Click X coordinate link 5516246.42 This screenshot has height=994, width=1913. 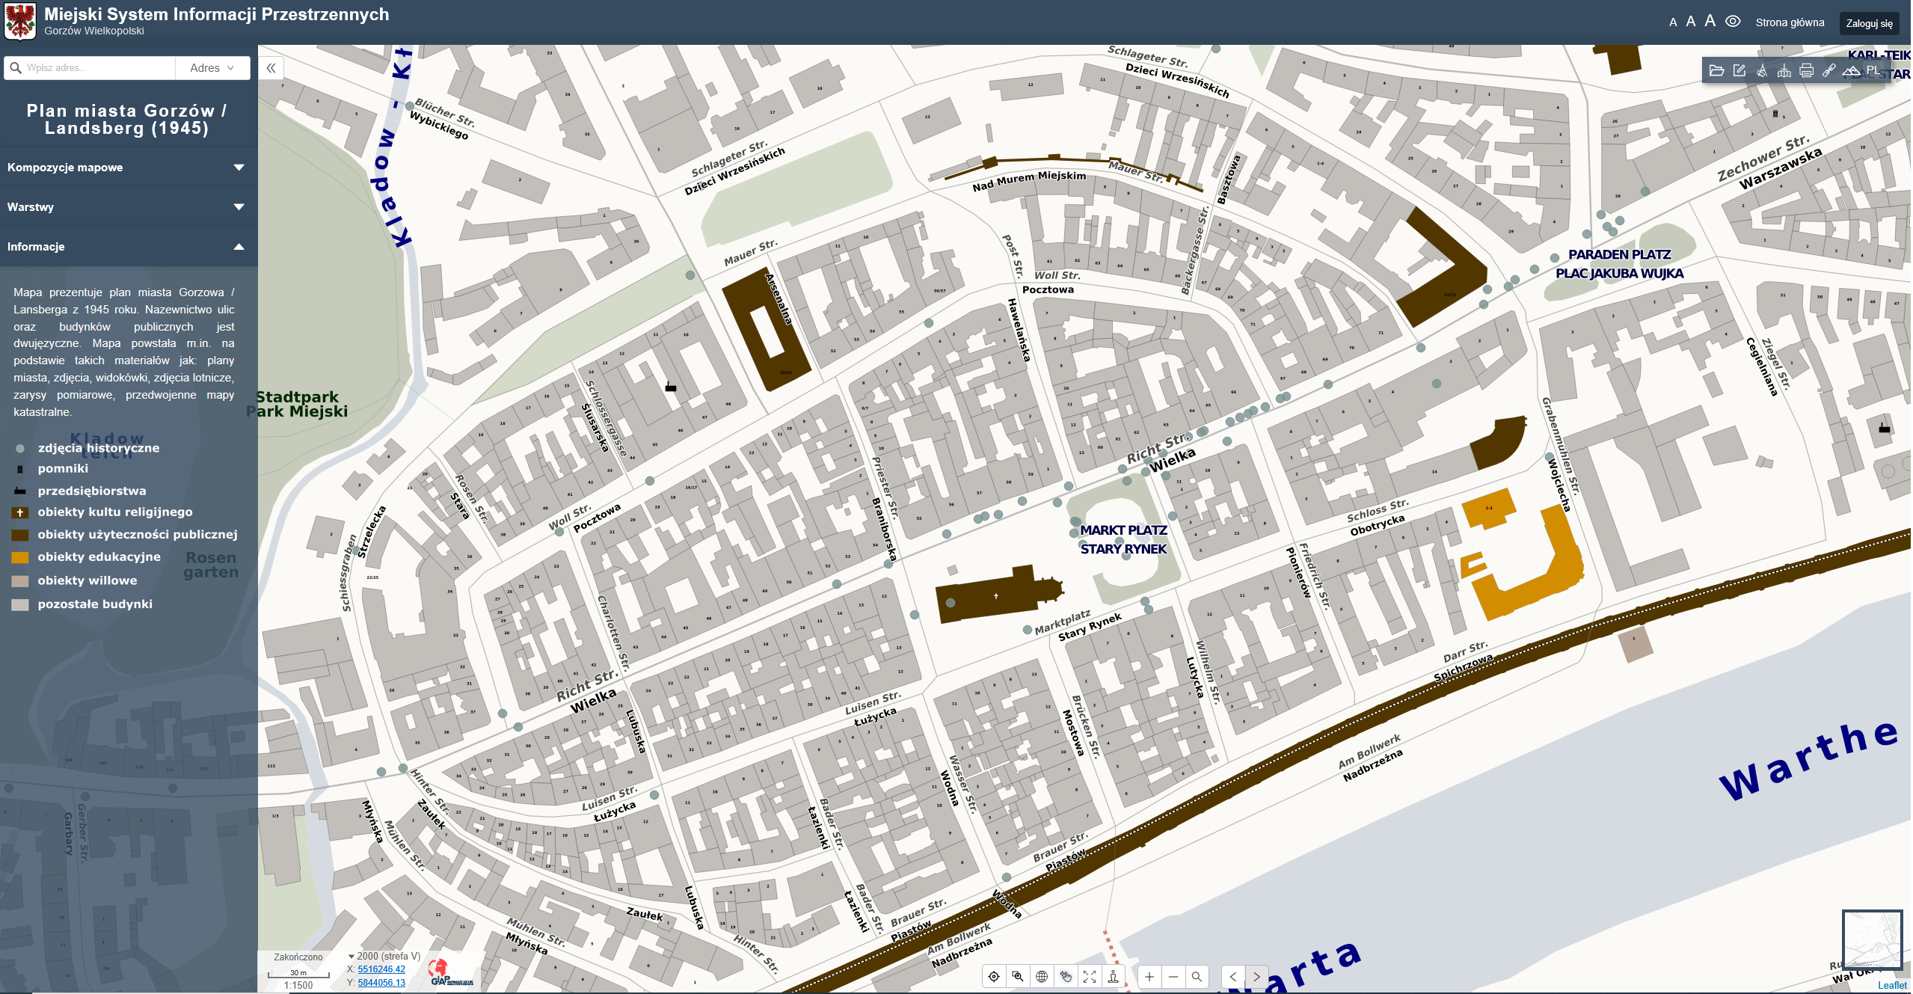click(x=381, y=969)
